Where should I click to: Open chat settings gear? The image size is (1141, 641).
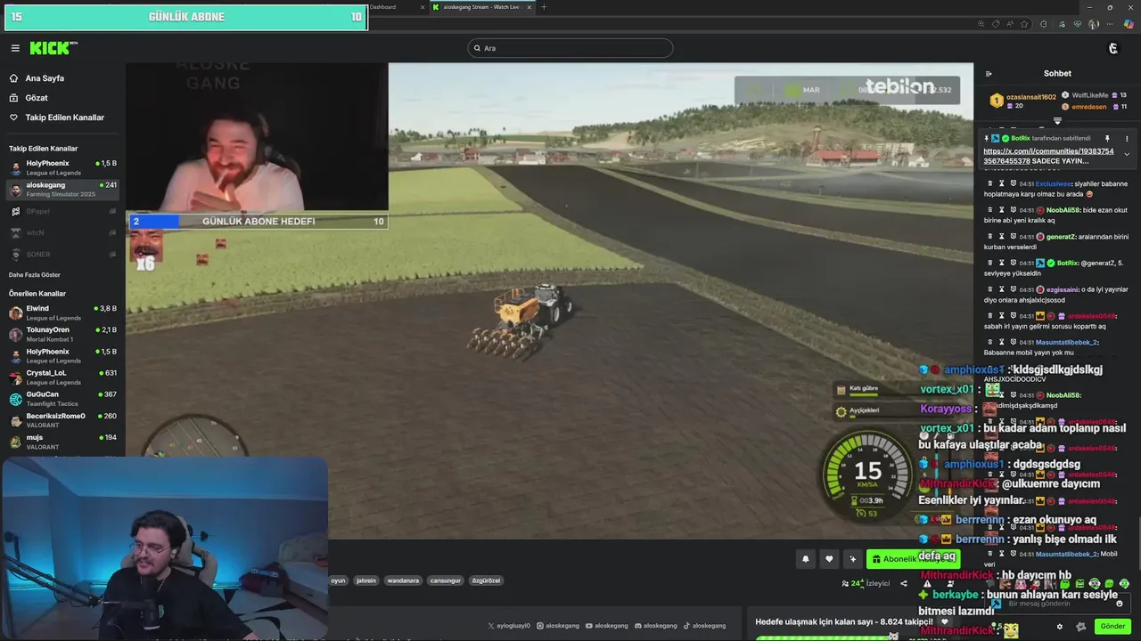[x=1059, y=626]
